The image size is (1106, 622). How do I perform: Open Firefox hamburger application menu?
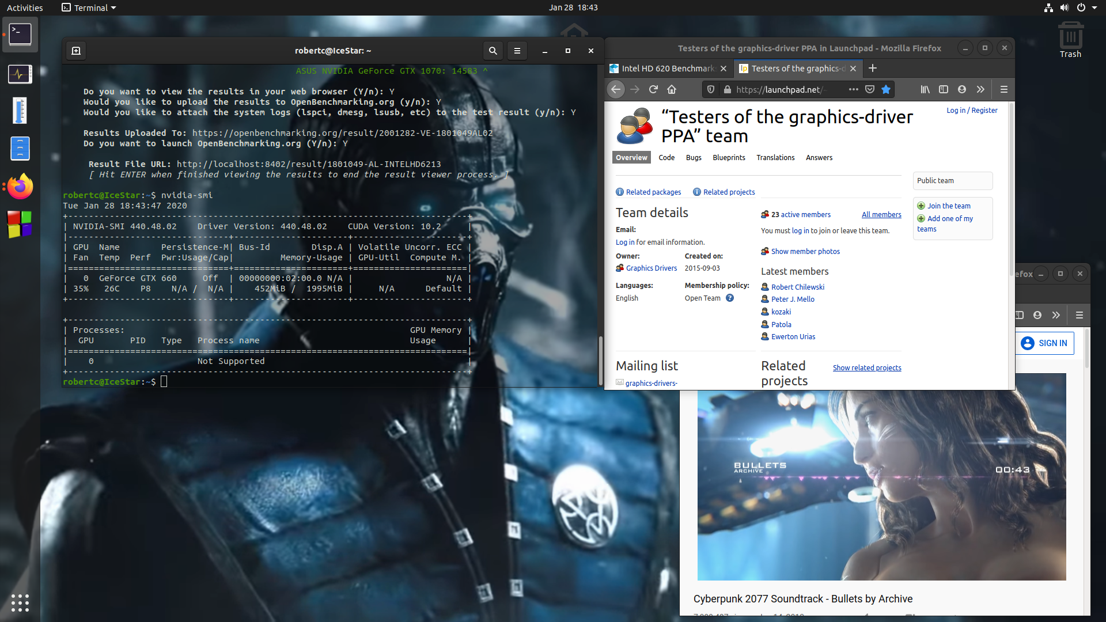tap(1003, 89)
